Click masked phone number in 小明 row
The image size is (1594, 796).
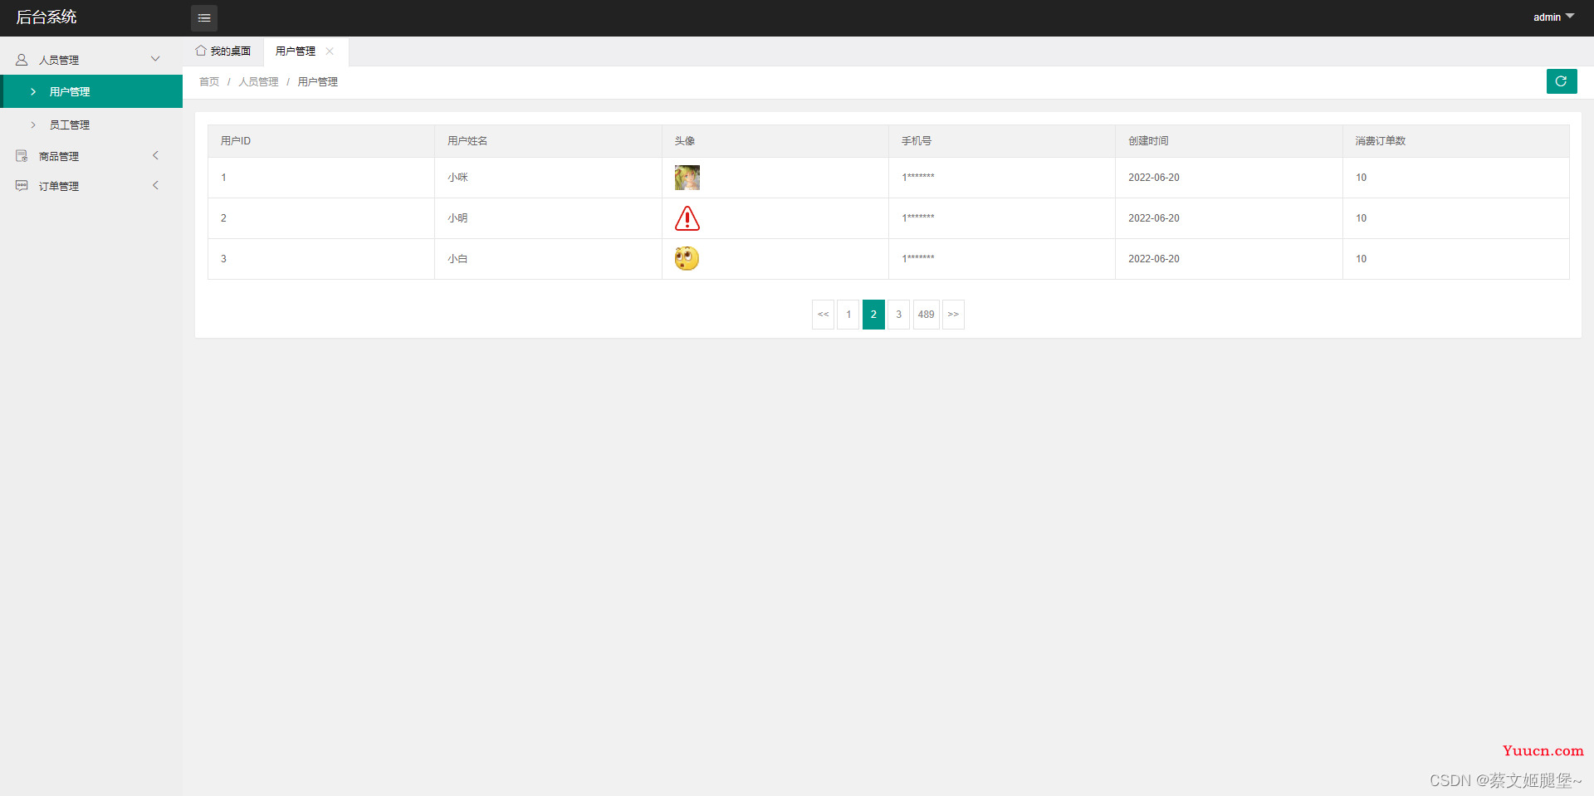pos(918,218)
